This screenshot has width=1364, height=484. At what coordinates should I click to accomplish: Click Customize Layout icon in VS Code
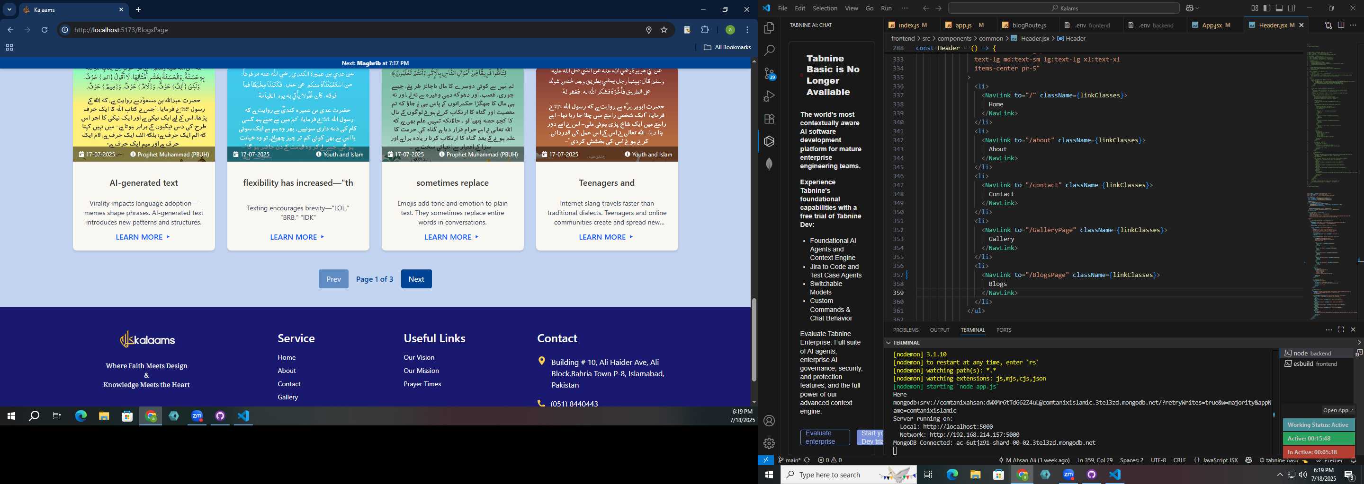tap(1255, 9)
